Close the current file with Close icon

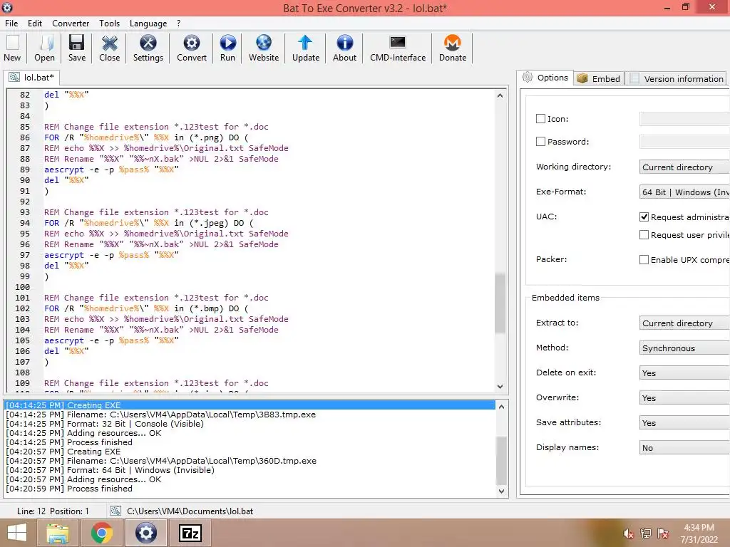109,48
